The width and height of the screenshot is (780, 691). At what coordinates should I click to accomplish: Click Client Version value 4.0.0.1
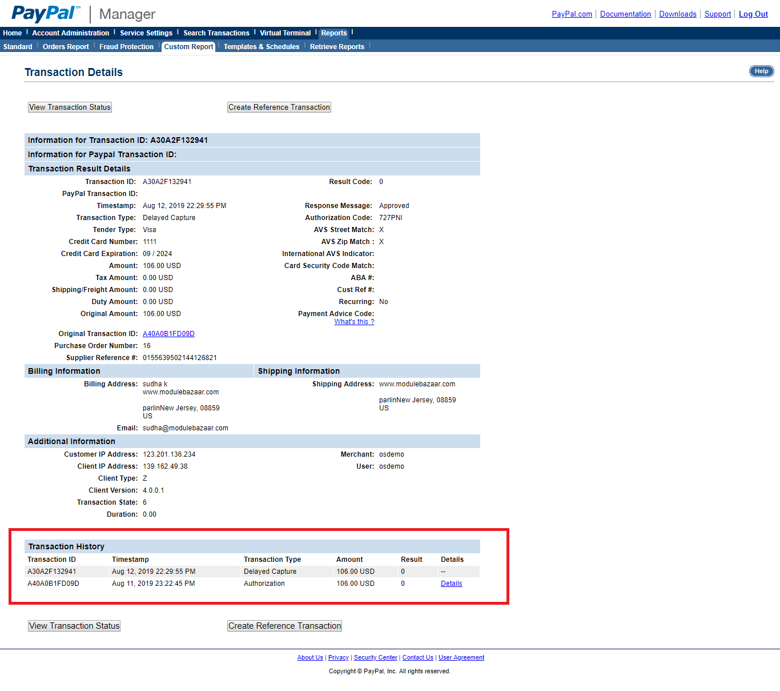[154, 490]
